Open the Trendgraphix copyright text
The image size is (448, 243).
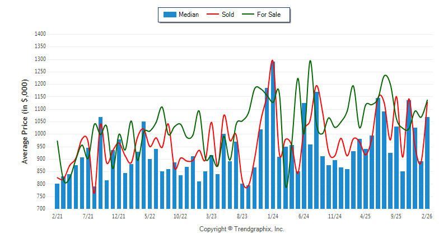(x=242, y=229)
